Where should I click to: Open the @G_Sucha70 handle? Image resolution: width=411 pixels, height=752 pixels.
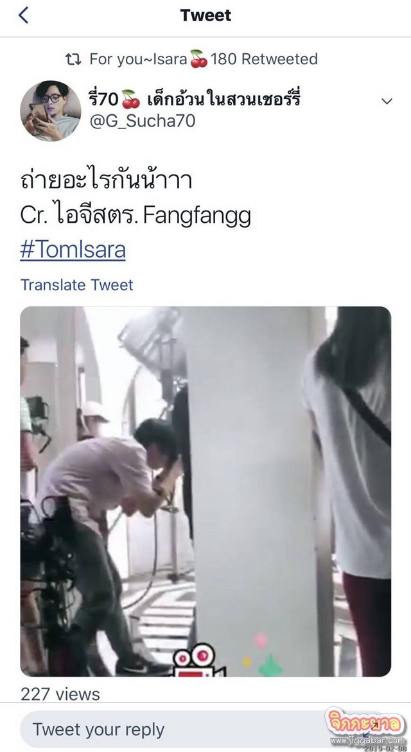click(x=143, y=121)
